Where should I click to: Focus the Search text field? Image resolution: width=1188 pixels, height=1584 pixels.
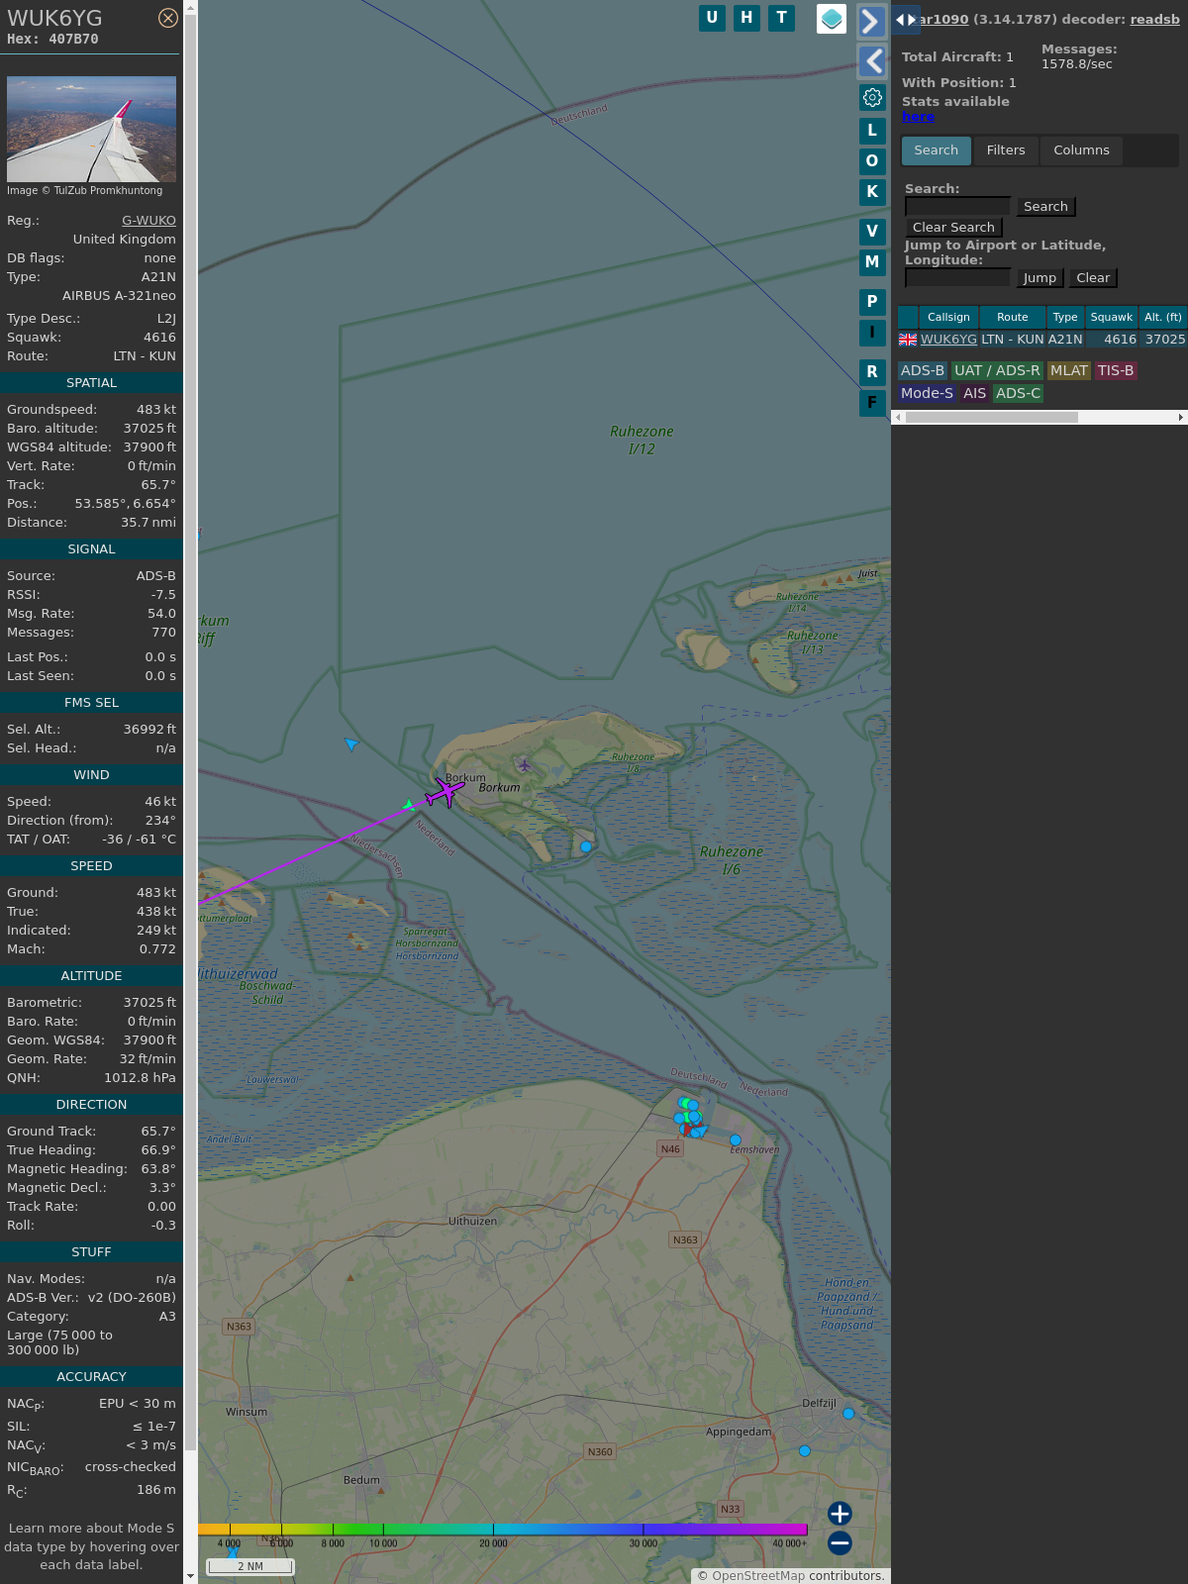click(x=957, y=206)
